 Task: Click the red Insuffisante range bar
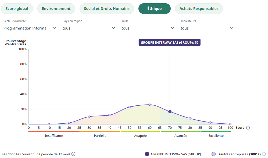tap(54, 132)
